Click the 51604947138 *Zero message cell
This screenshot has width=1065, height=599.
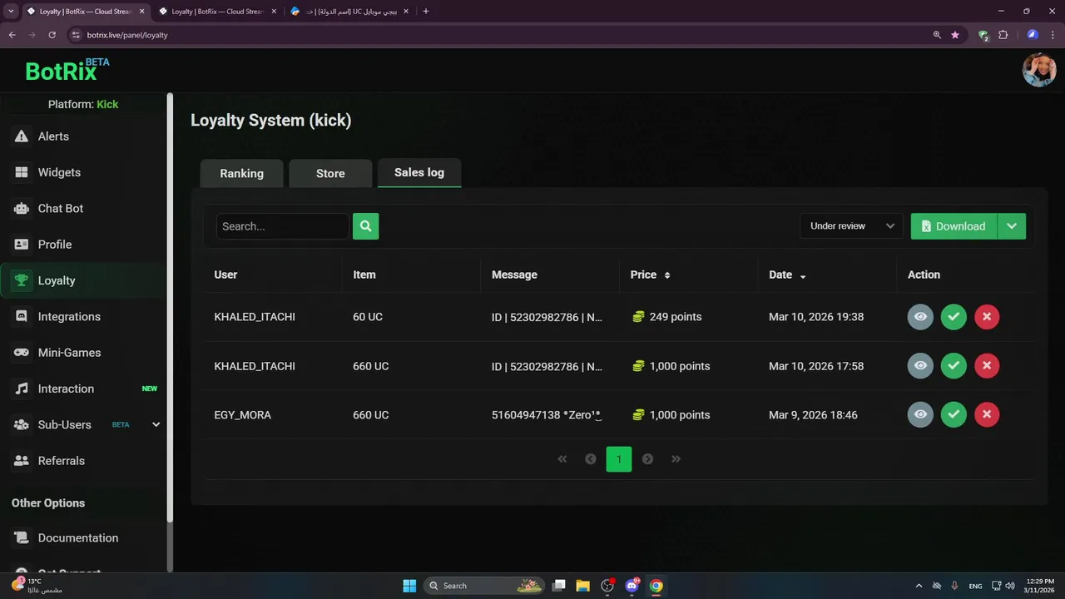pyautogui.click(x=547, y=415)
